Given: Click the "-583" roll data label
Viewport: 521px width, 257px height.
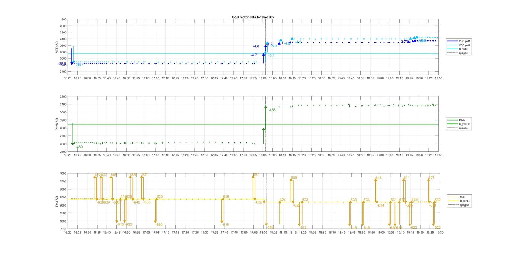Looking at the screenshot, I should pos(270,227).
